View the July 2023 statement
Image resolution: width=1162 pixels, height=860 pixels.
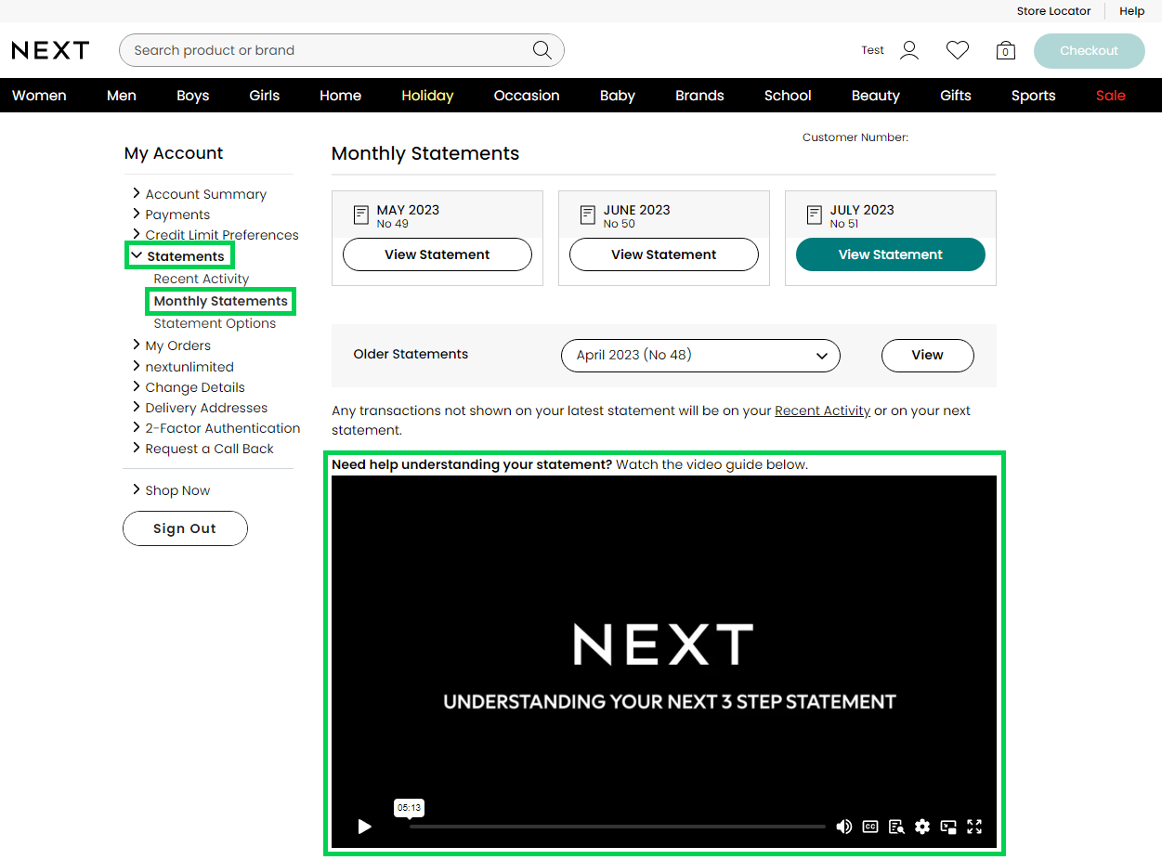pos(891,254)
